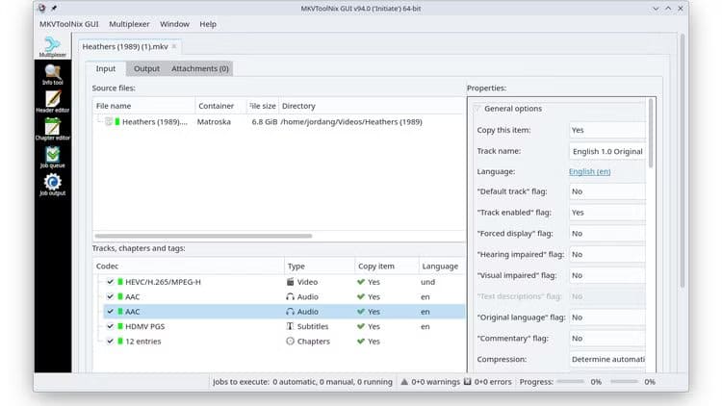Click the application icon in title bar
This screenshot has height=406, width=722.
tap(42, 9)
